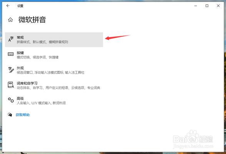Screen dimensions: 226x154
Task: Maximize the Settings window
Action: (207, 6)
